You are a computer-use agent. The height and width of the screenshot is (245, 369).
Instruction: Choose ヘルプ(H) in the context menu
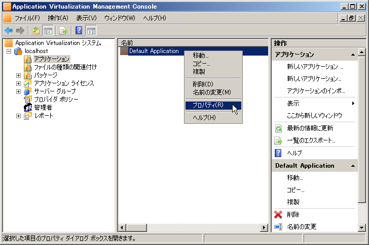click(213, 118)
